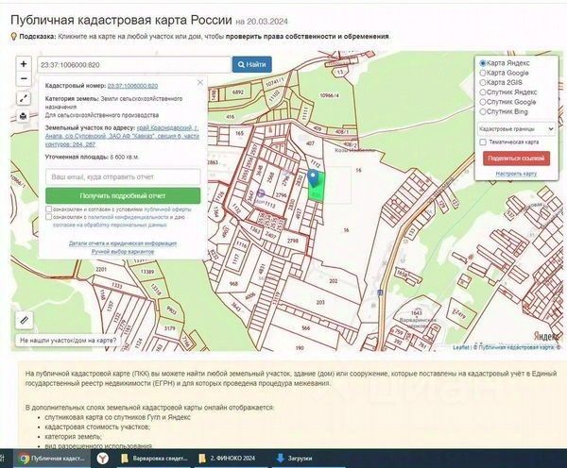Check consent to политикой конфиденциальности

[x=49, y=217]
